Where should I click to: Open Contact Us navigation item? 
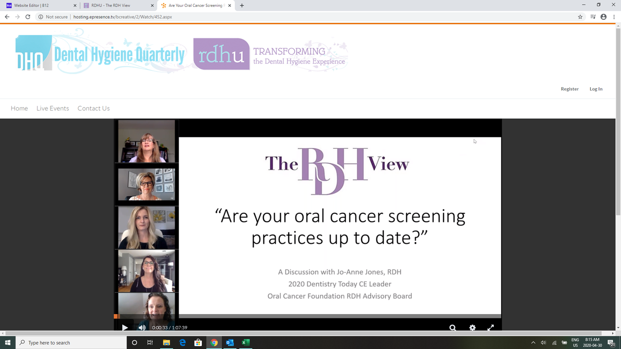point(94,108)
